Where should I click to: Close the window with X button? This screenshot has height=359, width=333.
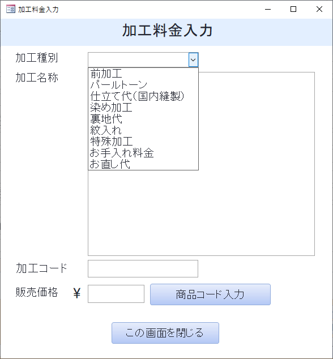click(x=319, y=9)
